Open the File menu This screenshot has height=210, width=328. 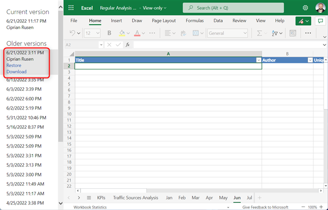tap(73, 20)
